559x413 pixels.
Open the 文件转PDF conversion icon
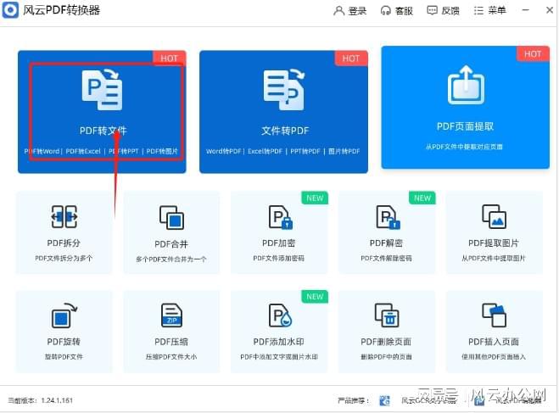(284, 90)
